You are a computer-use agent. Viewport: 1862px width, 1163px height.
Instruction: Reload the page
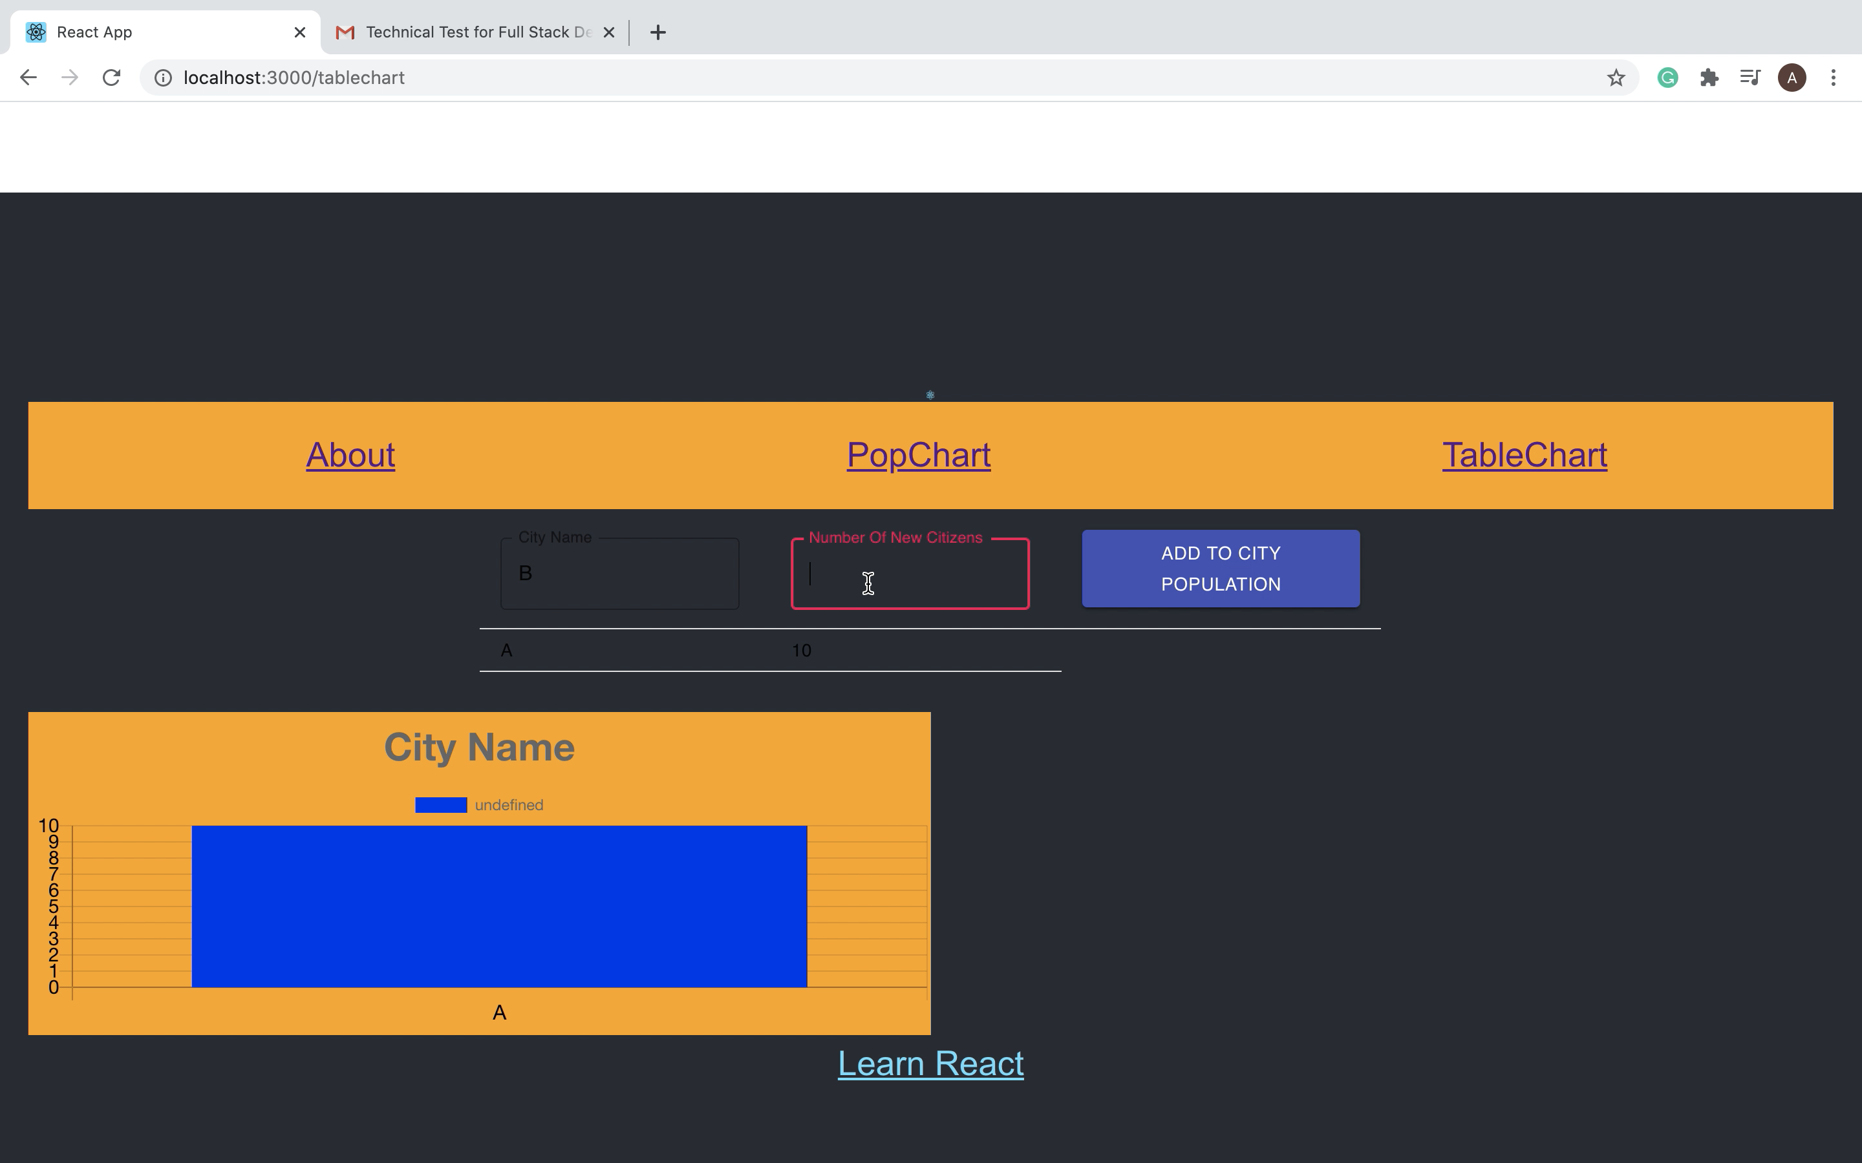point(111,77)
